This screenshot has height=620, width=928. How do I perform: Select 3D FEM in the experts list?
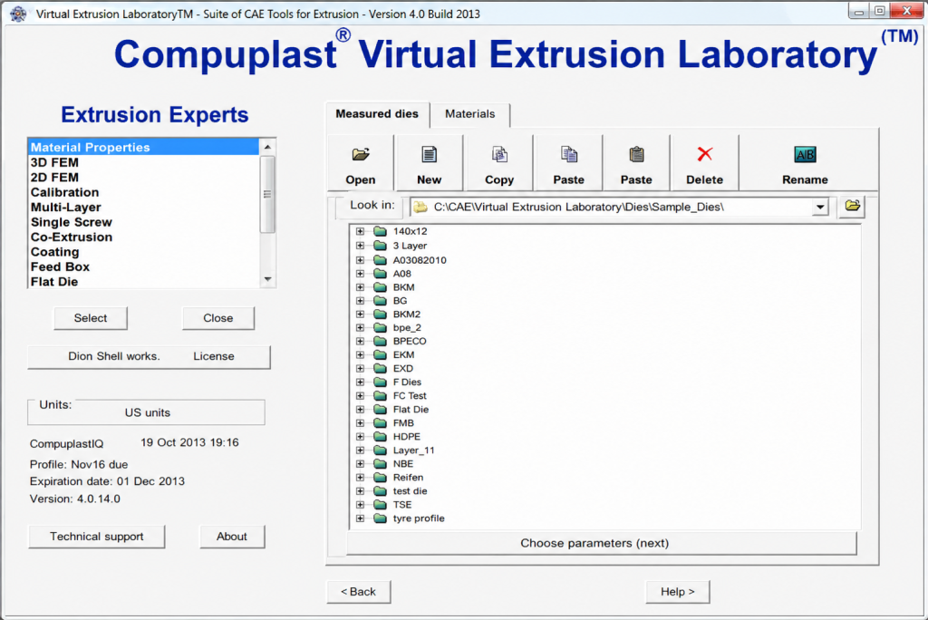(x=143, y=162)
